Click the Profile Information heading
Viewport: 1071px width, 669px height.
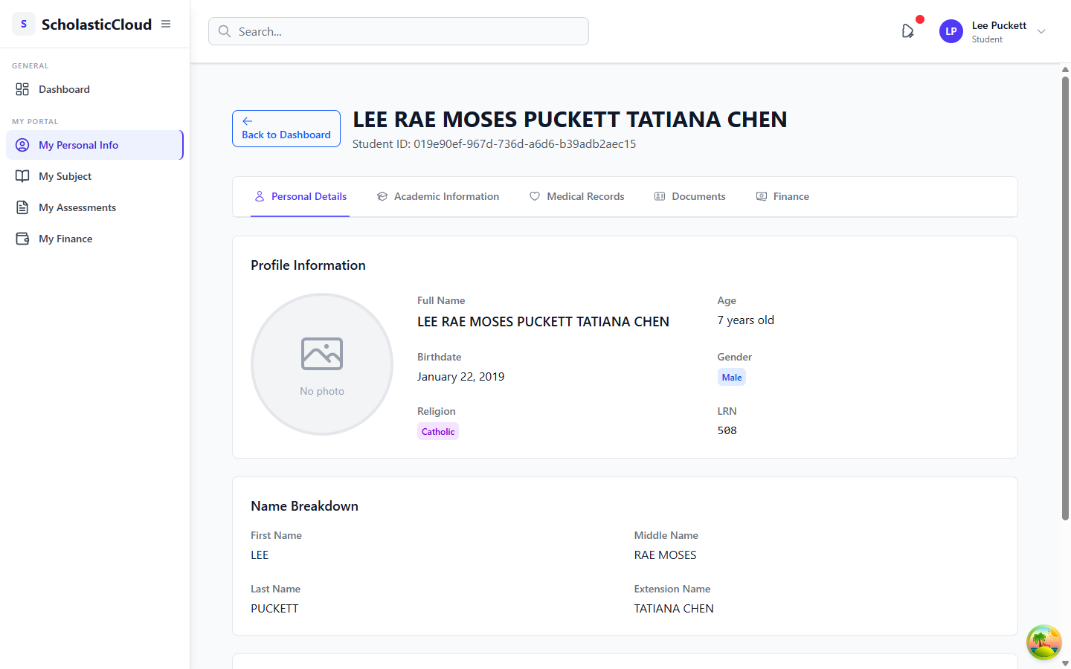[x=308, y=265]
